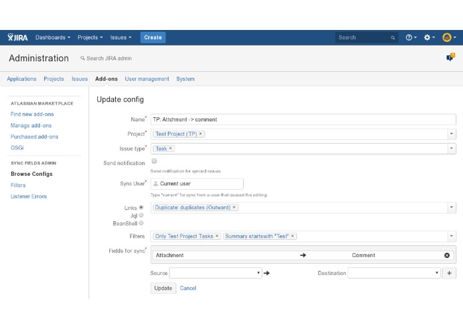Image resolution: width=463 pixels, height=329 pixels.
Task: Open Find new add-ons link
Action: (32, 114)
